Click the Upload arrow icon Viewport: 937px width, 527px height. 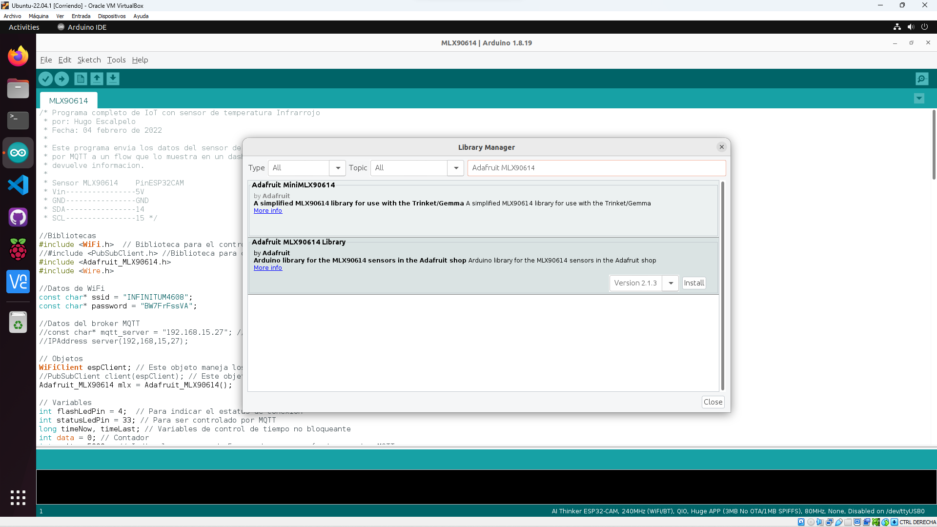click(x=62, y=79)
